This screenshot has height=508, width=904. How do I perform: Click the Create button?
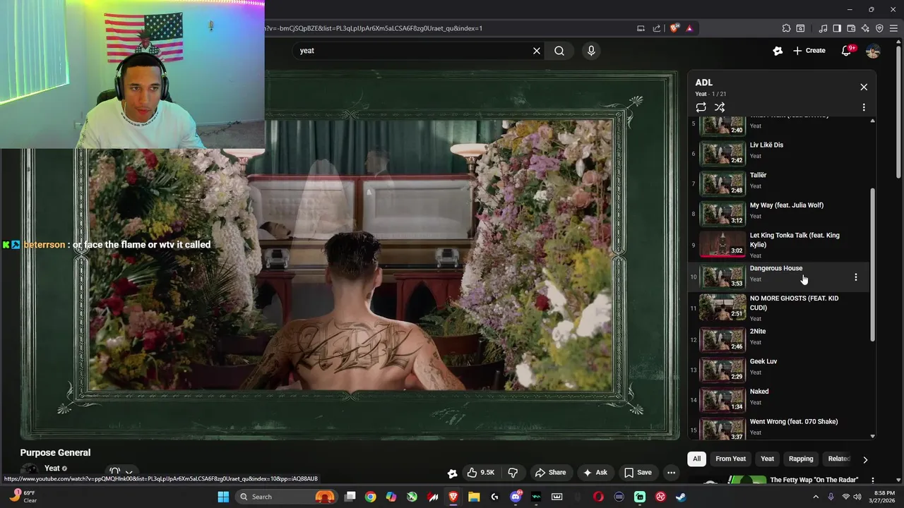coord(809,51)
